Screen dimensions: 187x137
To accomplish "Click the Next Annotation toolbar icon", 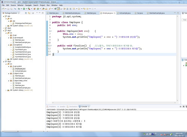I will tap(74, 9).
